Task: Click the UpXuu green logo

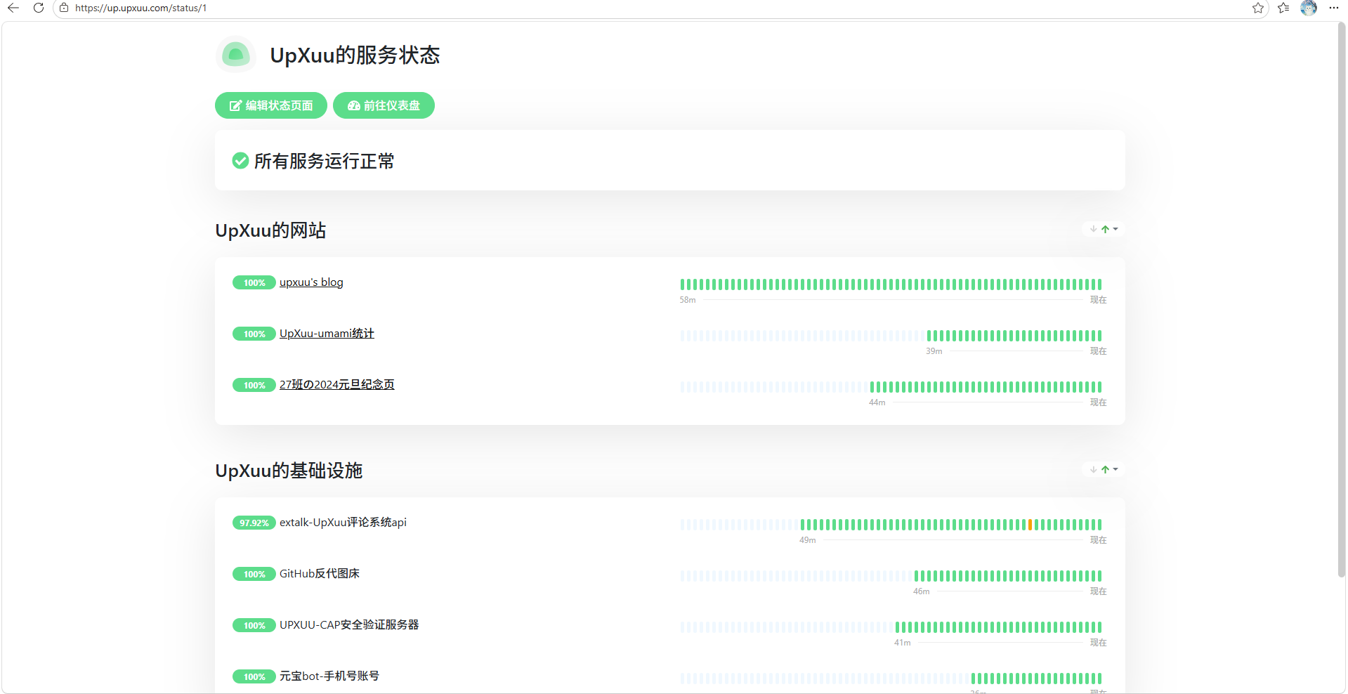Action: (x=236, y=55)
